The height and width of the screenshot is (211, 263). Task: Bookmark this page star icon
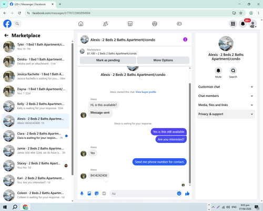[x=241, y=13]
